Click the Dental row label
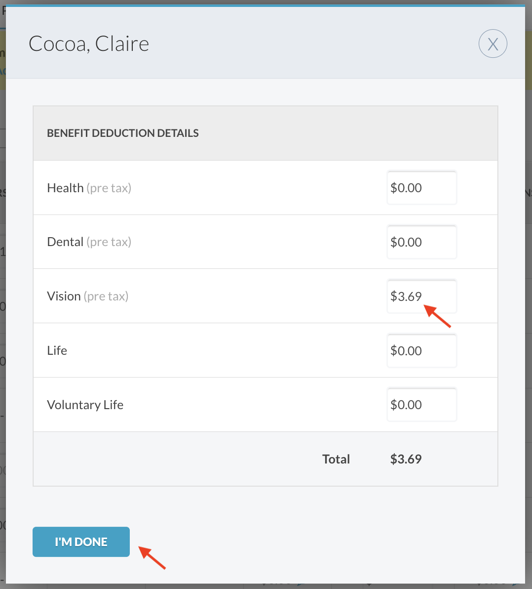The image size is (532, 589). pyautogui.click(x=65, y=242)
